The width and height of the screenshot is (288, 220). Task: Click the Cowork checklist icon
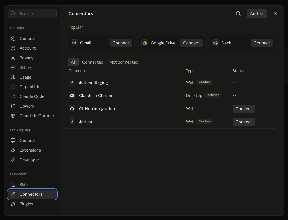click(x=13, y=106)
